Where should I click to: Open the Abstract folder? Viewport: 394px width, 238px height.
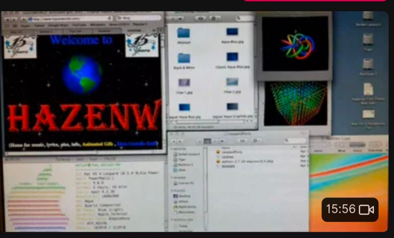(x=183, y=34)
